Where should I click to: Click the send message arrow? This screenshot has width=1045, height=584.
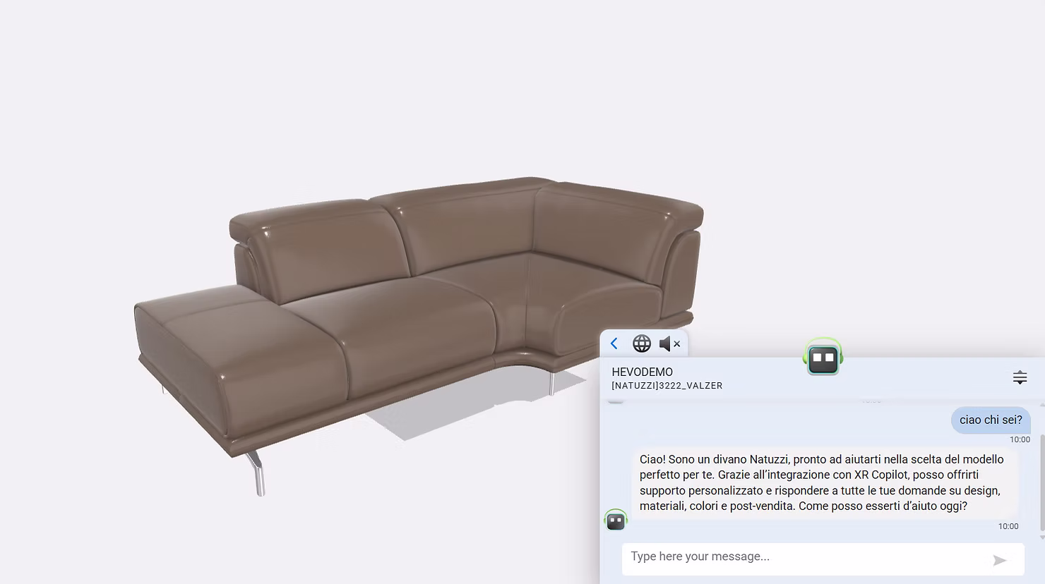[999, 560]
